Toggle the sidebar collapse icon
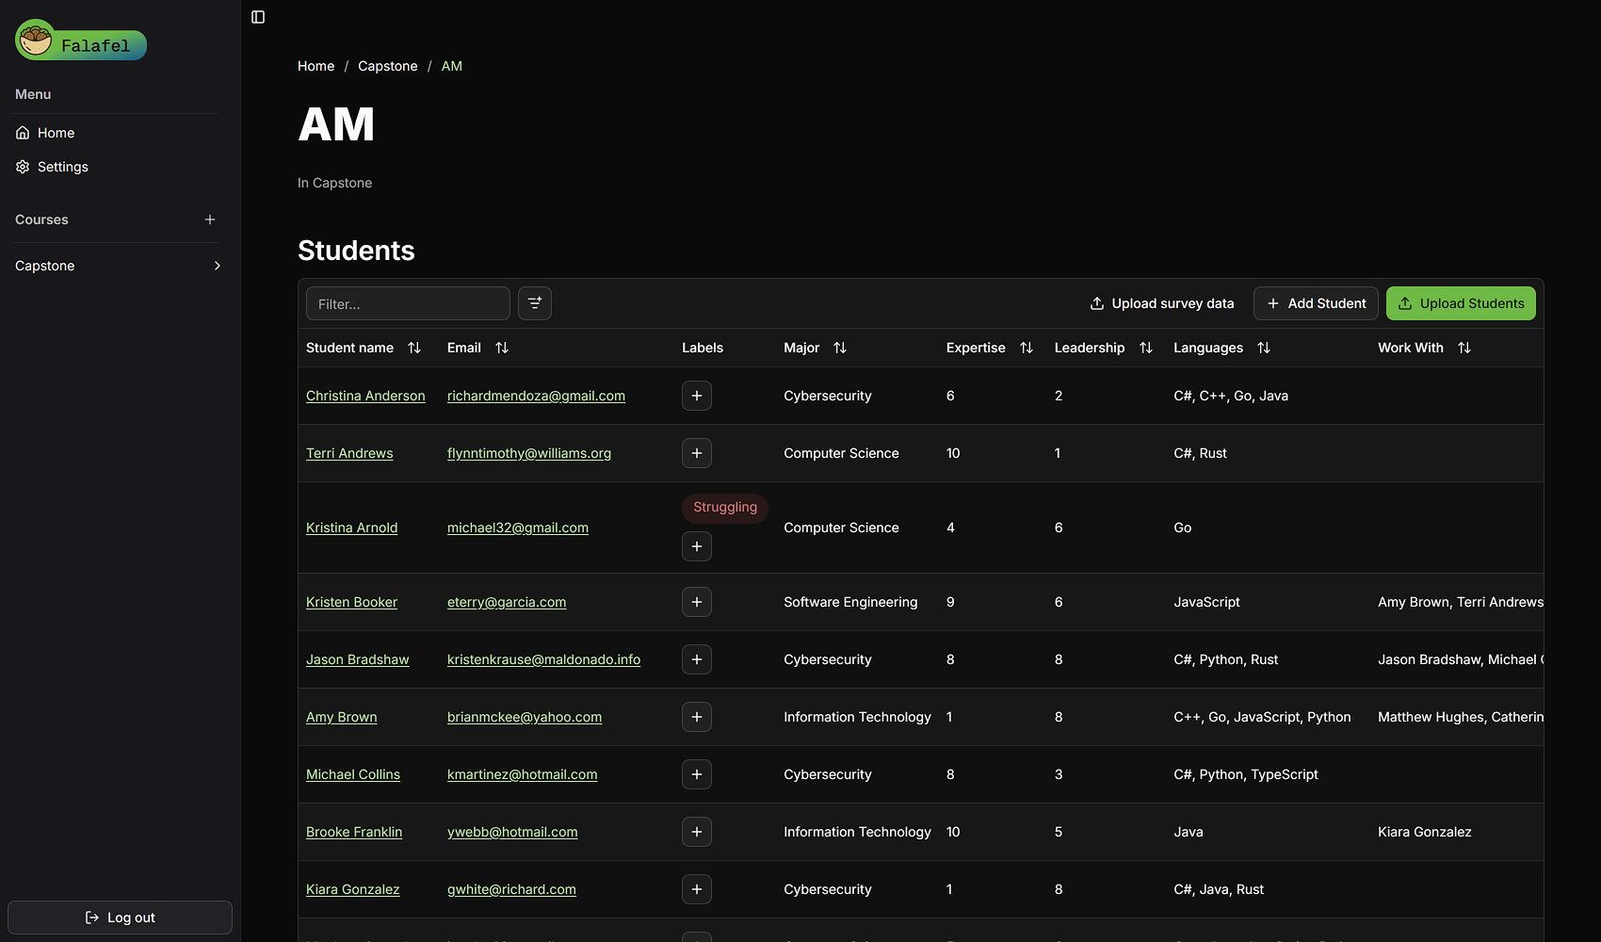This screenshot has width=1601, height=942. pyautogui.click(x=257, y=17)
